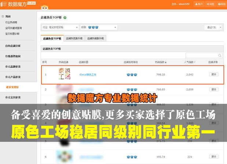The image size is (227, 164).
Task: Click the 热销店铺 column header
Action: pos(63,62)
